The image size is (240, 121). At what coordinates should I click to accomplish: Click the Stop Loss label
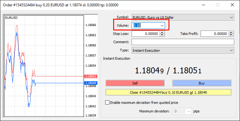121,34
